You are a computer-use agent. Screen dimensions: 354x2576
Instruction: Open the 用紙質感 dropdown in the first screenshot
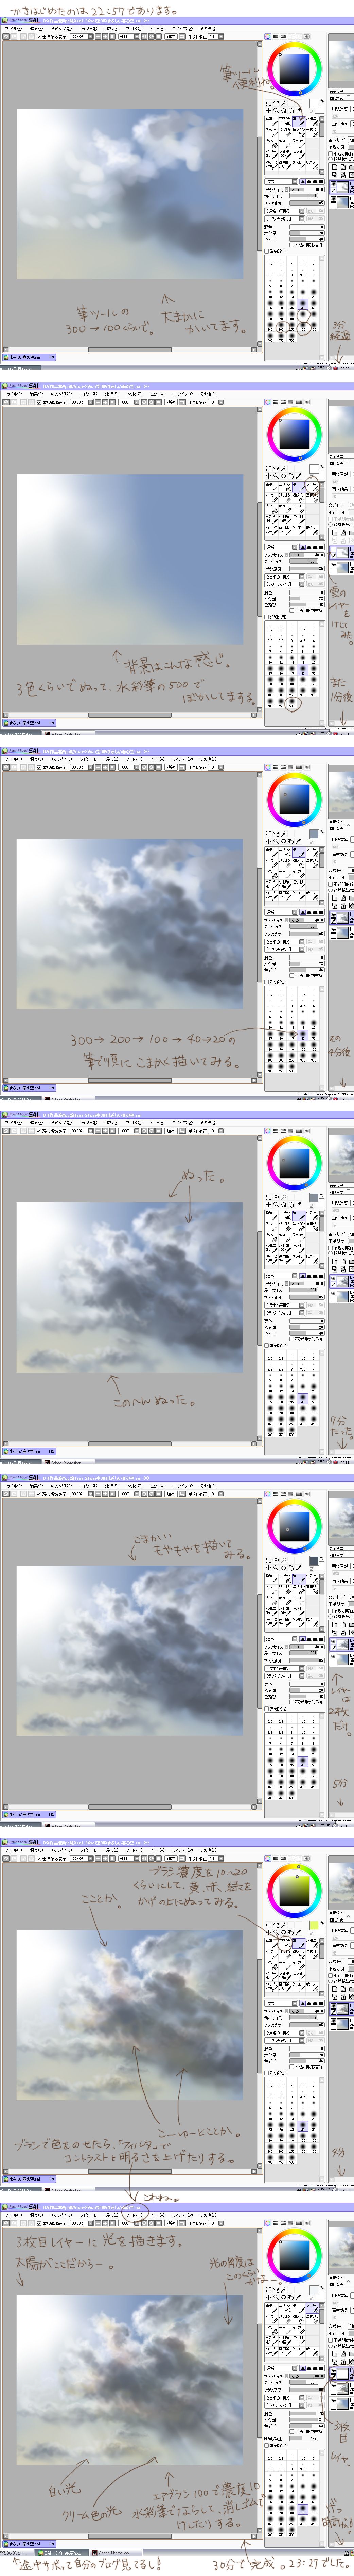pyautogui.click(x=352, y=109)
